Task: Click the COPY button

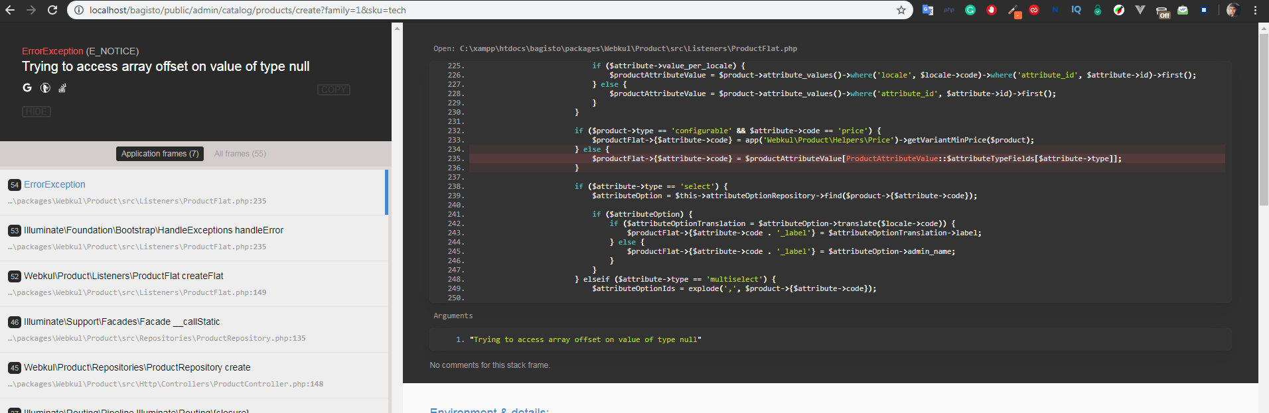Action: click(334, 89)
